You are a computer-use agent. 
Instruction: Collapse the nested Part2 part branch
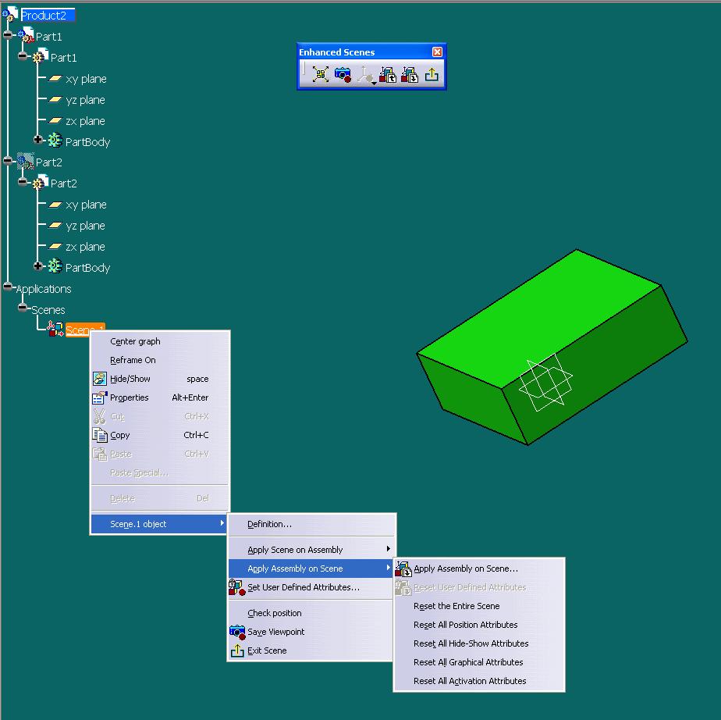pos(23,181)
